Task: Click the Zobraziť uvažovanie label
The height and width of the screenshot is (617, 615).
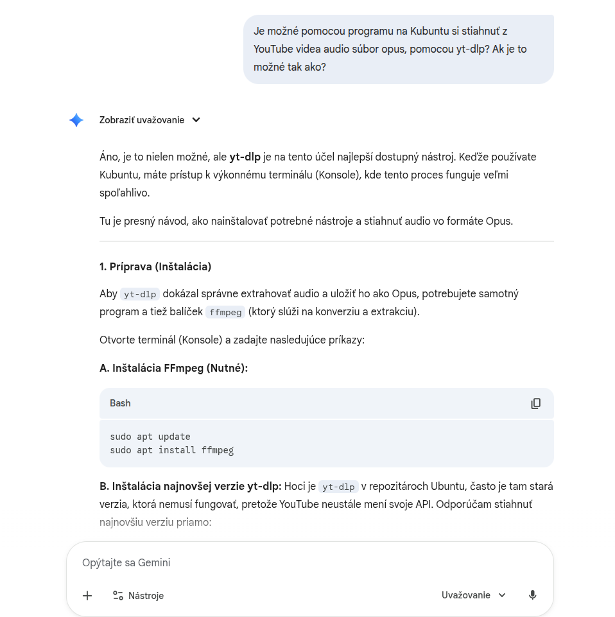Action: [x=141, y=120]
